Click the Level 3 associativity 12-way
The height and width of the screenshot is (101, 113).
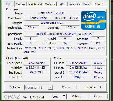coord(98,77)
